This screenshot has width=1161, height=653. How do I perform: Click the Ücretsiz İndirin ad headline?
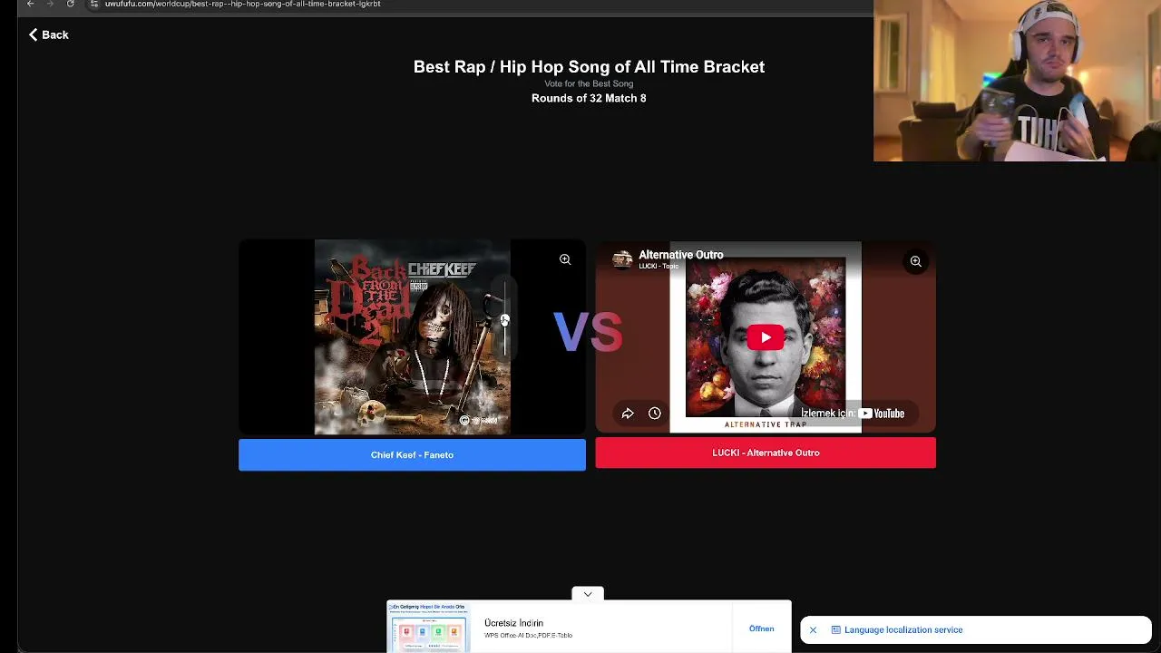coord(513,623)
